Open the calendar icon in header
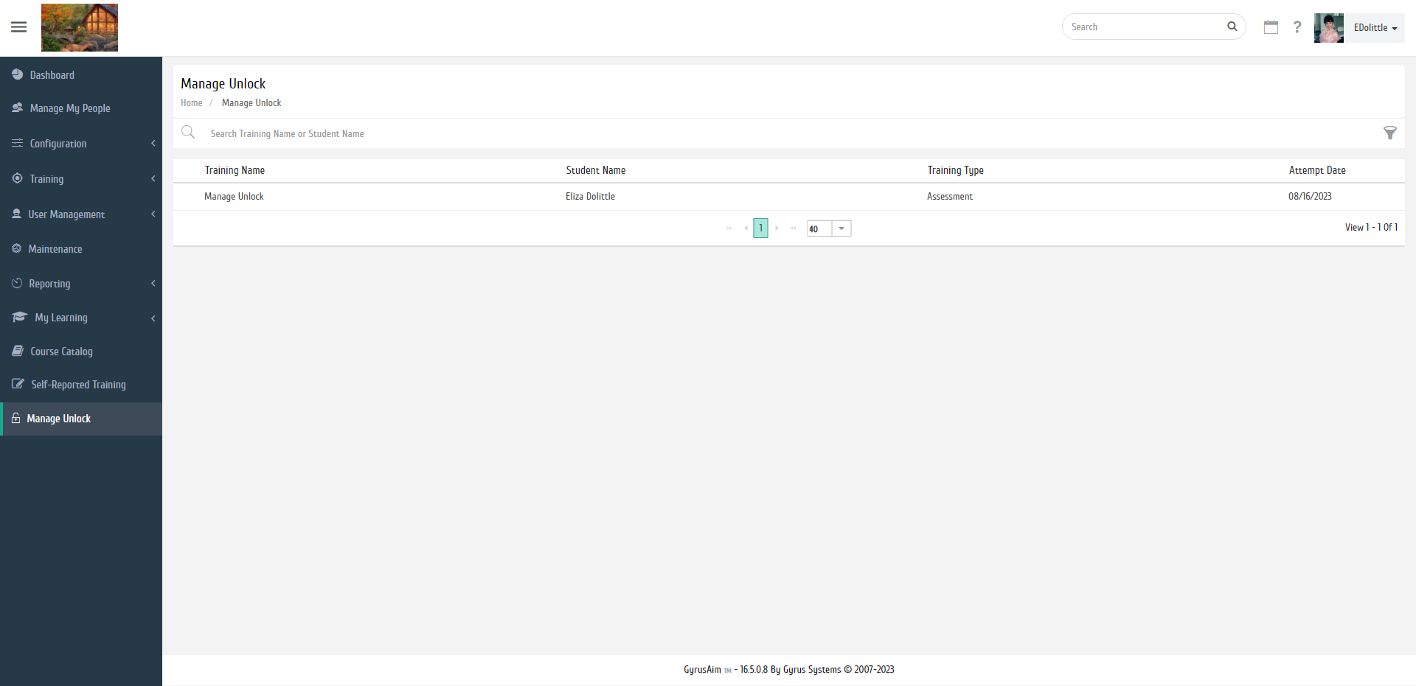Viewport: 1416px width, 686px height. click(x=1271, y=27)
